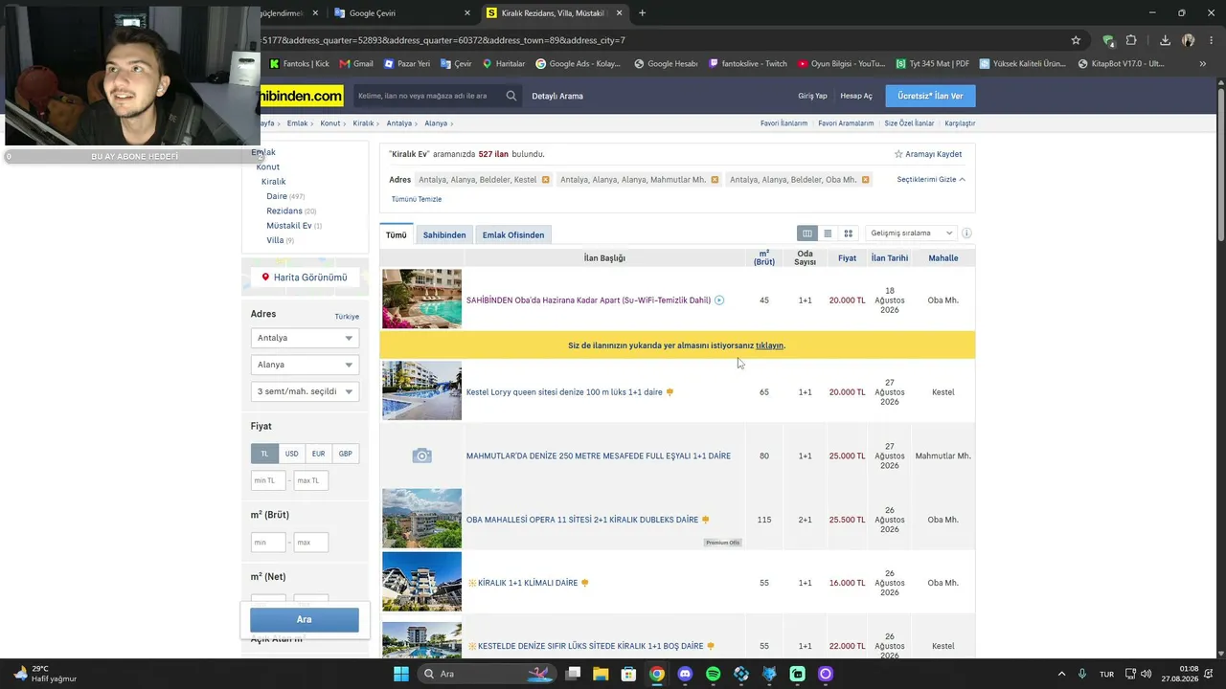Click the info icon beside the sorting dropdown
1226x689 pixels.
[x=966, y=233]
